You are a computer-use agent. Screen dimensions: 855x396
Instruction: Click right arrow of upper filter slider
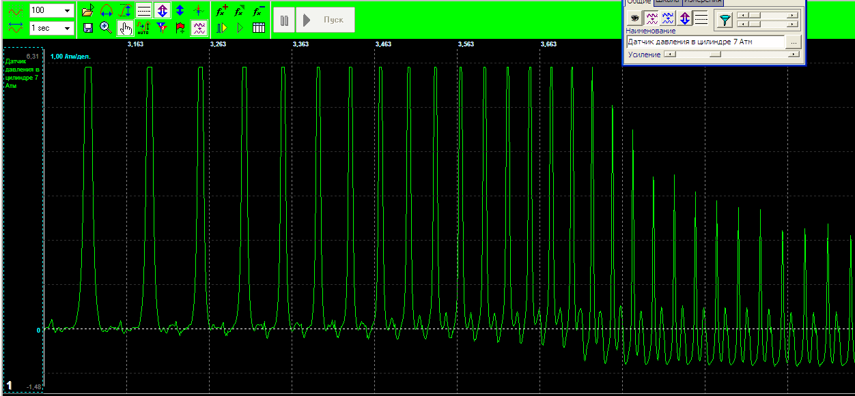(794, 15)
